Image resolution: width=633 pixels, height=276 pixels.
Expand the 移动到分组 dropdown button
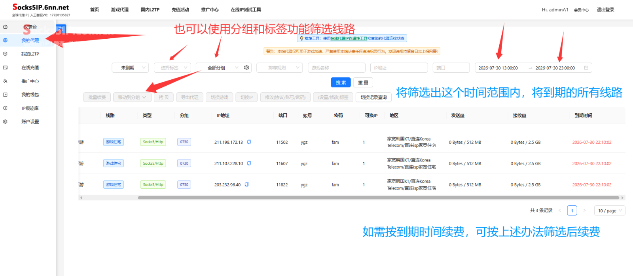132,97
